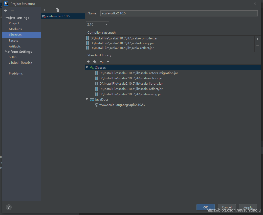The height and width of the screenshot is (215, 263).
Task: Open the Problems section
Action: [16, 74]
